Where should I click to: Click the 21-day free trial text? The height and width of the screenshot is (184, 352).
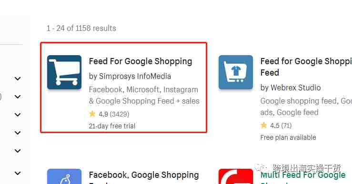pos(112,126)
